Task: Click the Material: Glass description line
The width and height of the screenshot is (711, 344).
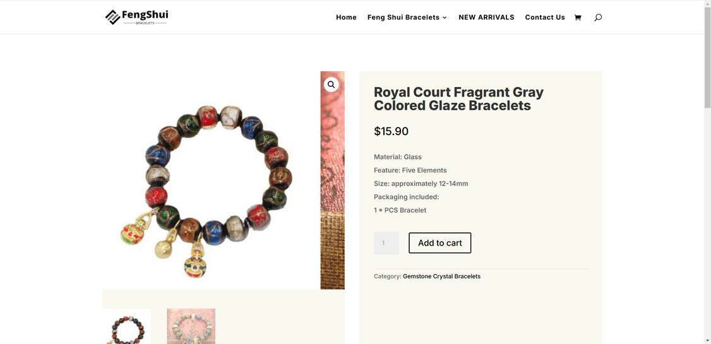Action: point(398,157)
